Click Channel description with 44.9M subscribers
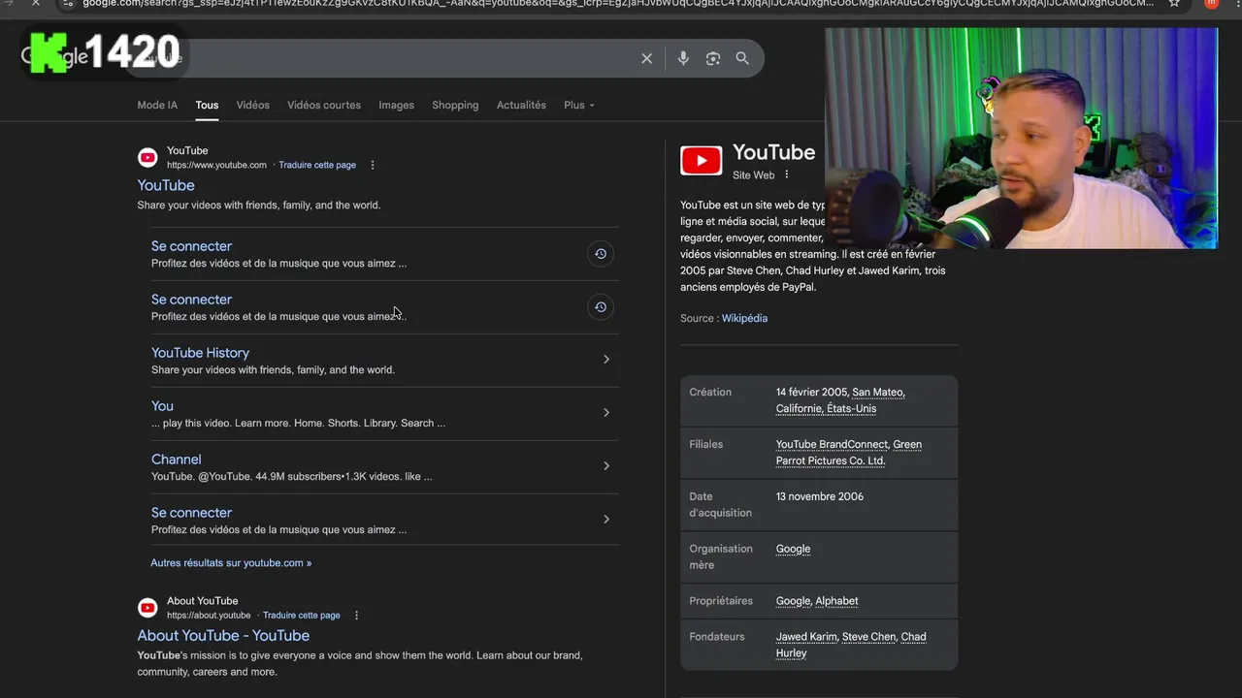 click(292, 477)
